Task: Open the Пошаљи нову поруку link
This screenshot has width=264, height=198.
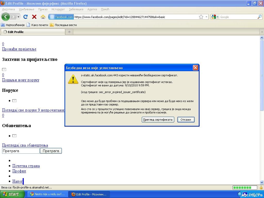Action: coord(21,80)
